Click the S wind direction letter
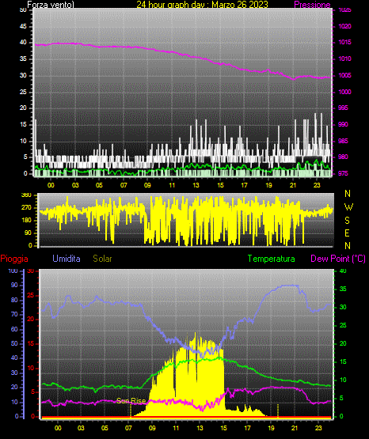 pos(347,221)
